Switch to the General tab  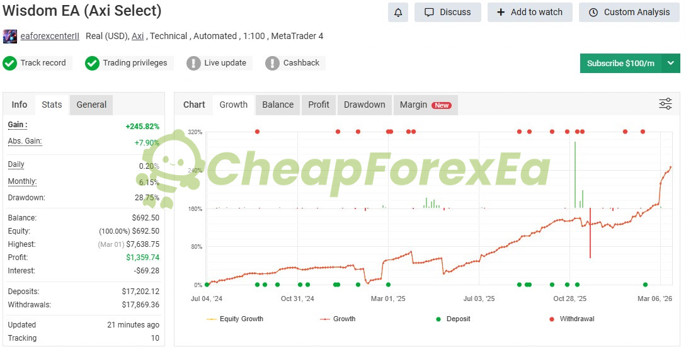(91, 105)
